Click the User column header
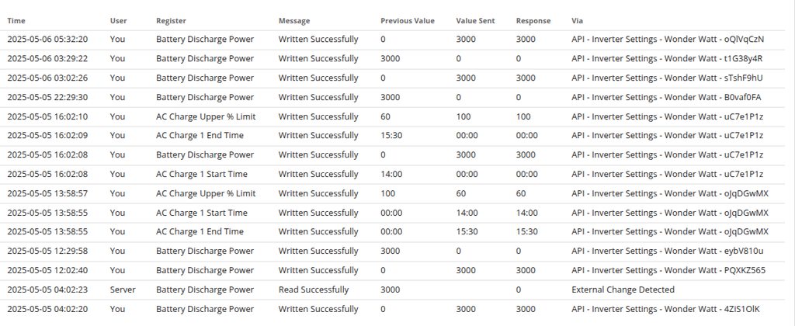 [118, 20]
